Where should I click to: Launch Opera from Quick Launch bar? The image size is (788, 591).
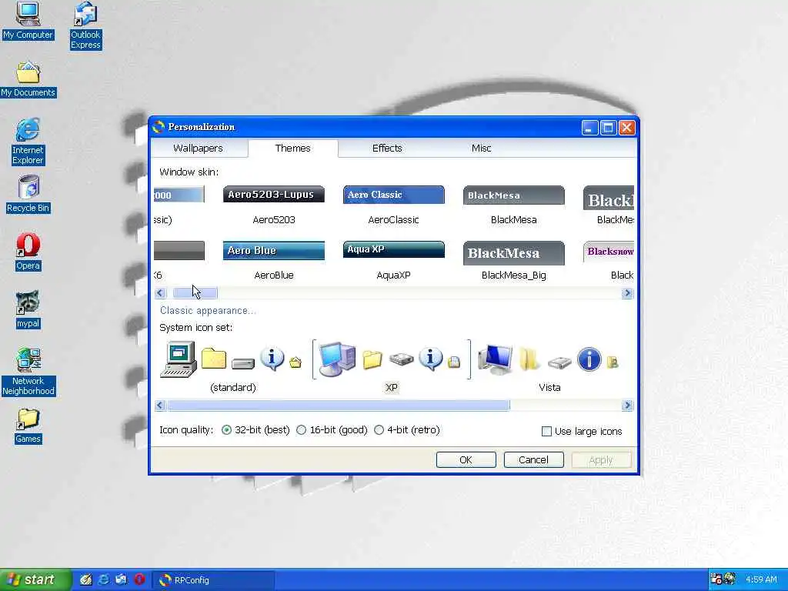pos(139,579)
